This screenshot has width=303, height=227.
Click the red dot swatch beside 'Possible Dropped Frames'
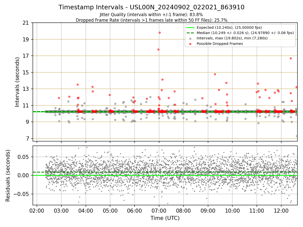pyautogui.click(x=190, y=44)
